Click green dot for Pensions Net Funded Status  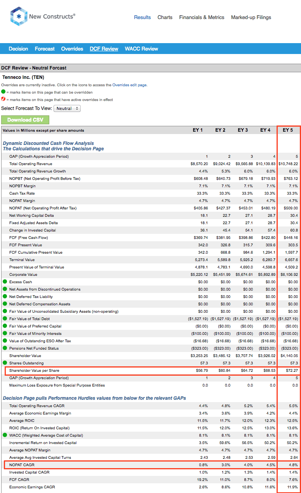(5, 348)
